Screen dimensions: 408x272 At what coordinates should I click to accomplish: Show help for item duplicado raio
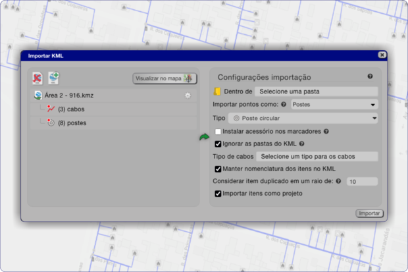point(338,181)
